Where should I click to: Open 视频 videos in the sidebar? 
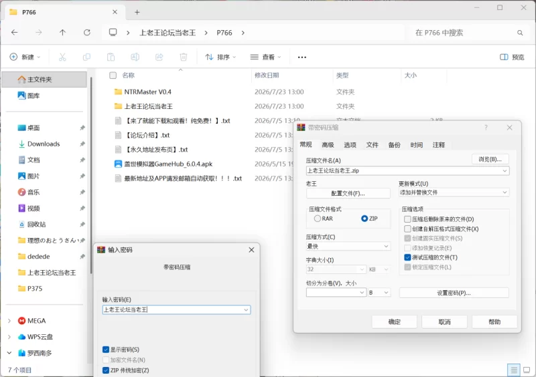pyautogui.click(x=29, y=208)
